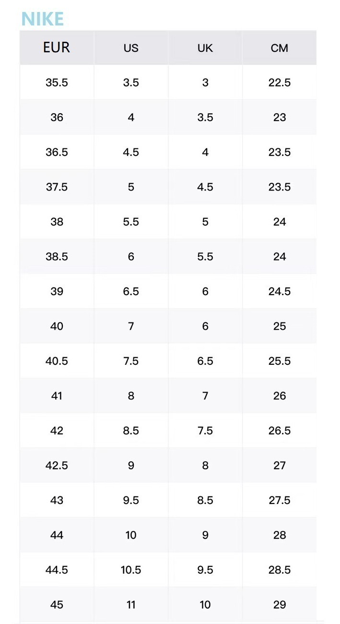The height and width of the screenshot is (624, 340).
Task: Click the NIKE brand title
Action: [x=43, y=19]
